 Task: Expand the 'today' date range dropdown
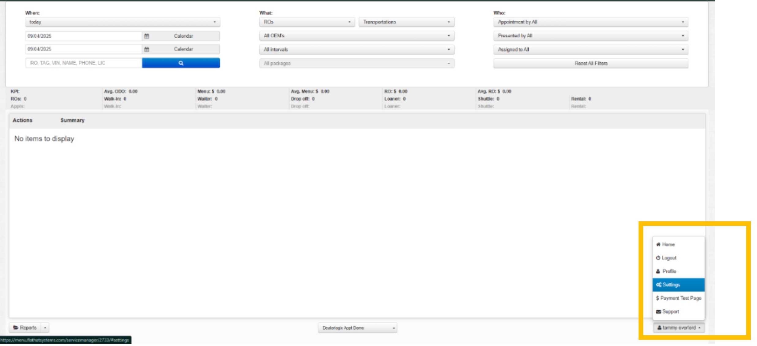pyautogui.click(x=122, y=22)
